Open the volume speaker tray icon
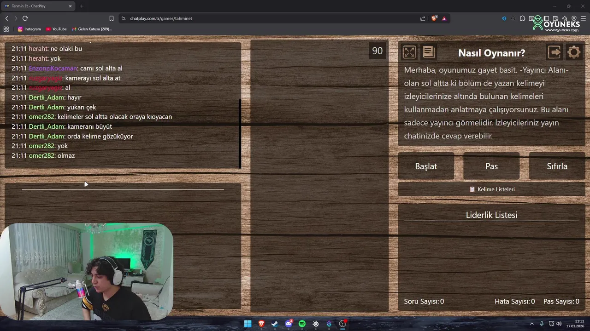Screen dimensions: 590x331 [x=559, y=324]
